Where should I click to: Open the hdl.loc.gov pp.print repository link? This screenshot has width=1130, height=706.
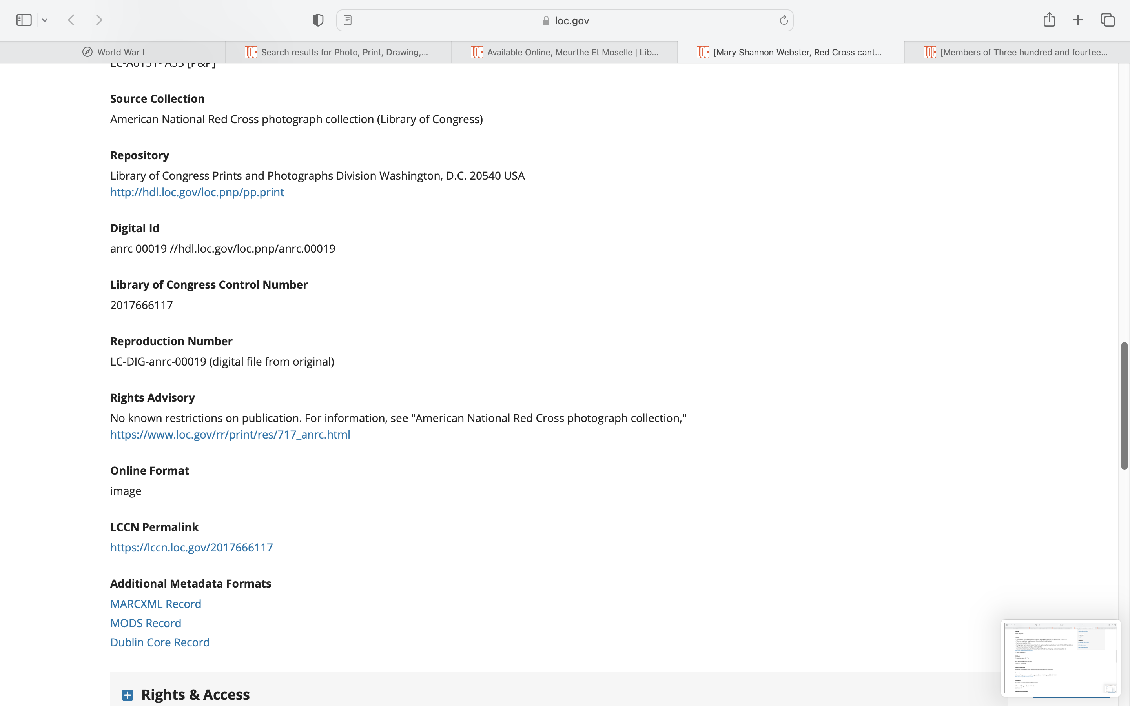[197, 192]
